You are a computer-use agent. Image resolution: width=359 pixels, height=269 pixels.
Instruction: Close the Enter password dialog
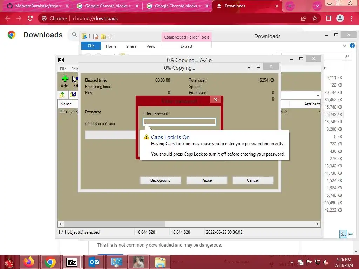[x=216, y=99]
